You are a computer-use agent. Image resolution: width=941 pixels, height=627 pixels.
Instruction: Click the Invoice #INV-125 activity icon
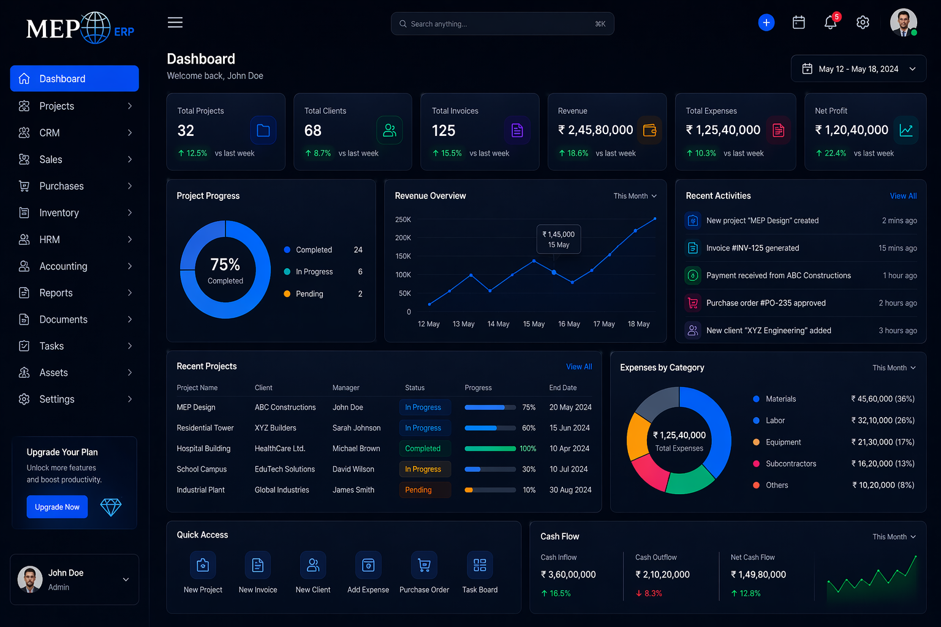coord(693,248)
